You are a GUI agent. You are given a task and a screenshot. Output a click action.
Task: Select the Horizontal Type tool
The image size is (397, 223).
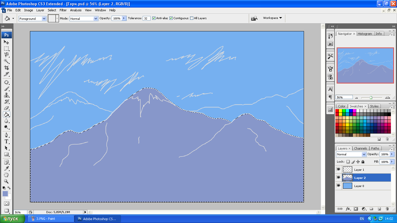pyautogui.click(x=6, y=141)
